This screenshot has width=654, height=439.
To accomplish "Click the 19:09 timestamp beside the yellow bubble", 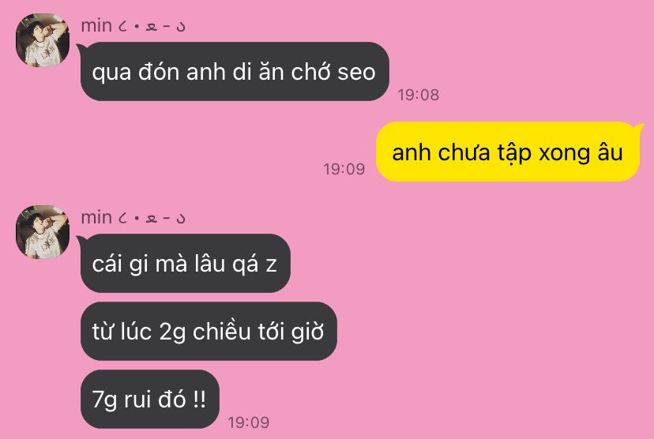I will coord(344,169).
